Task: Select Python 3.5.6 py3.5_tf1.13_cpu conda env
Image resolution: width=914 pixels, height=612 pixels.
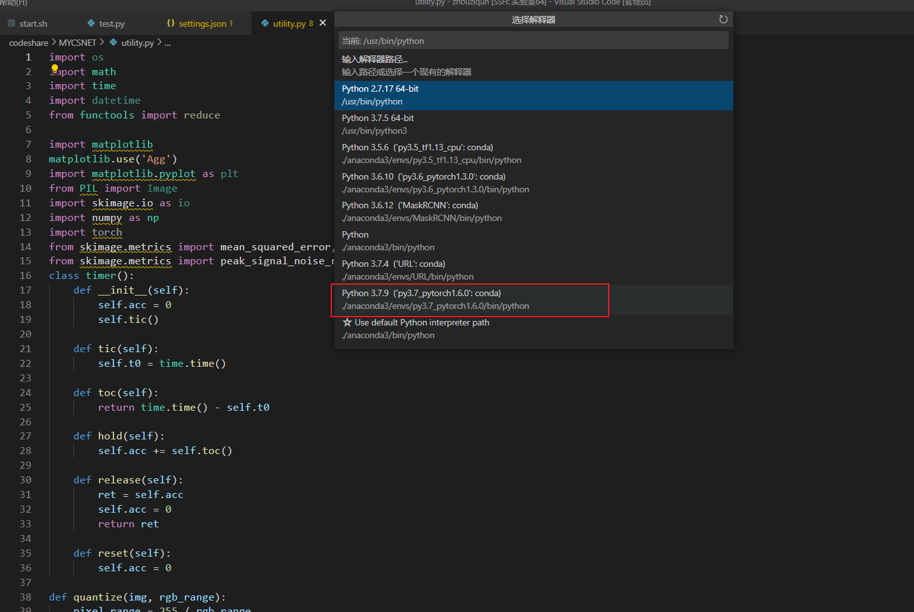Action: pos(533,153)
